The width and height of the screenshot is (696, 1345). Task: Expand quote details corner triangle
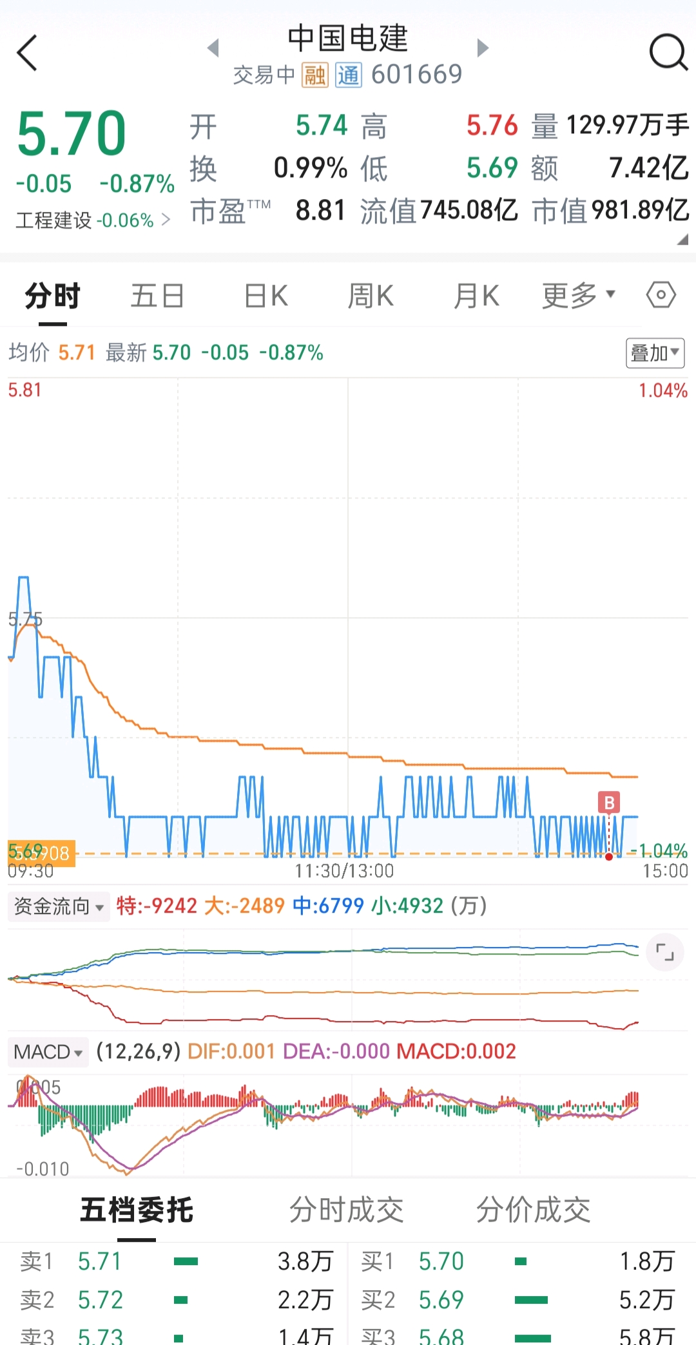(x=682, y=240)
